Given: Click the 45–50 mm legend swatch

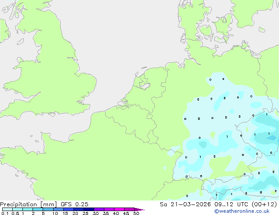Looking at the screenshot, I should tap(129, 209).
